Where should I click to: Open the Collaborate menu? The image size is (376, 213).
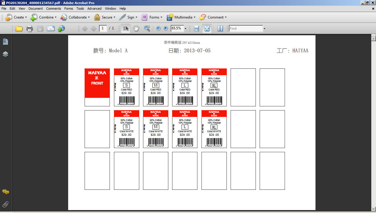click(75, 17)
